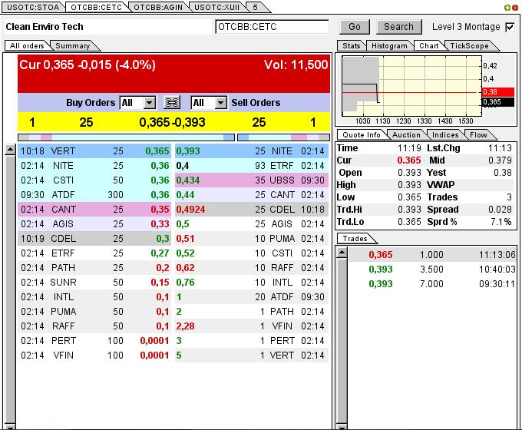Image resolution: width=522 pixels, height=430 pixels.
Task: Select the Flow tab
Action: tap(478, 134)
